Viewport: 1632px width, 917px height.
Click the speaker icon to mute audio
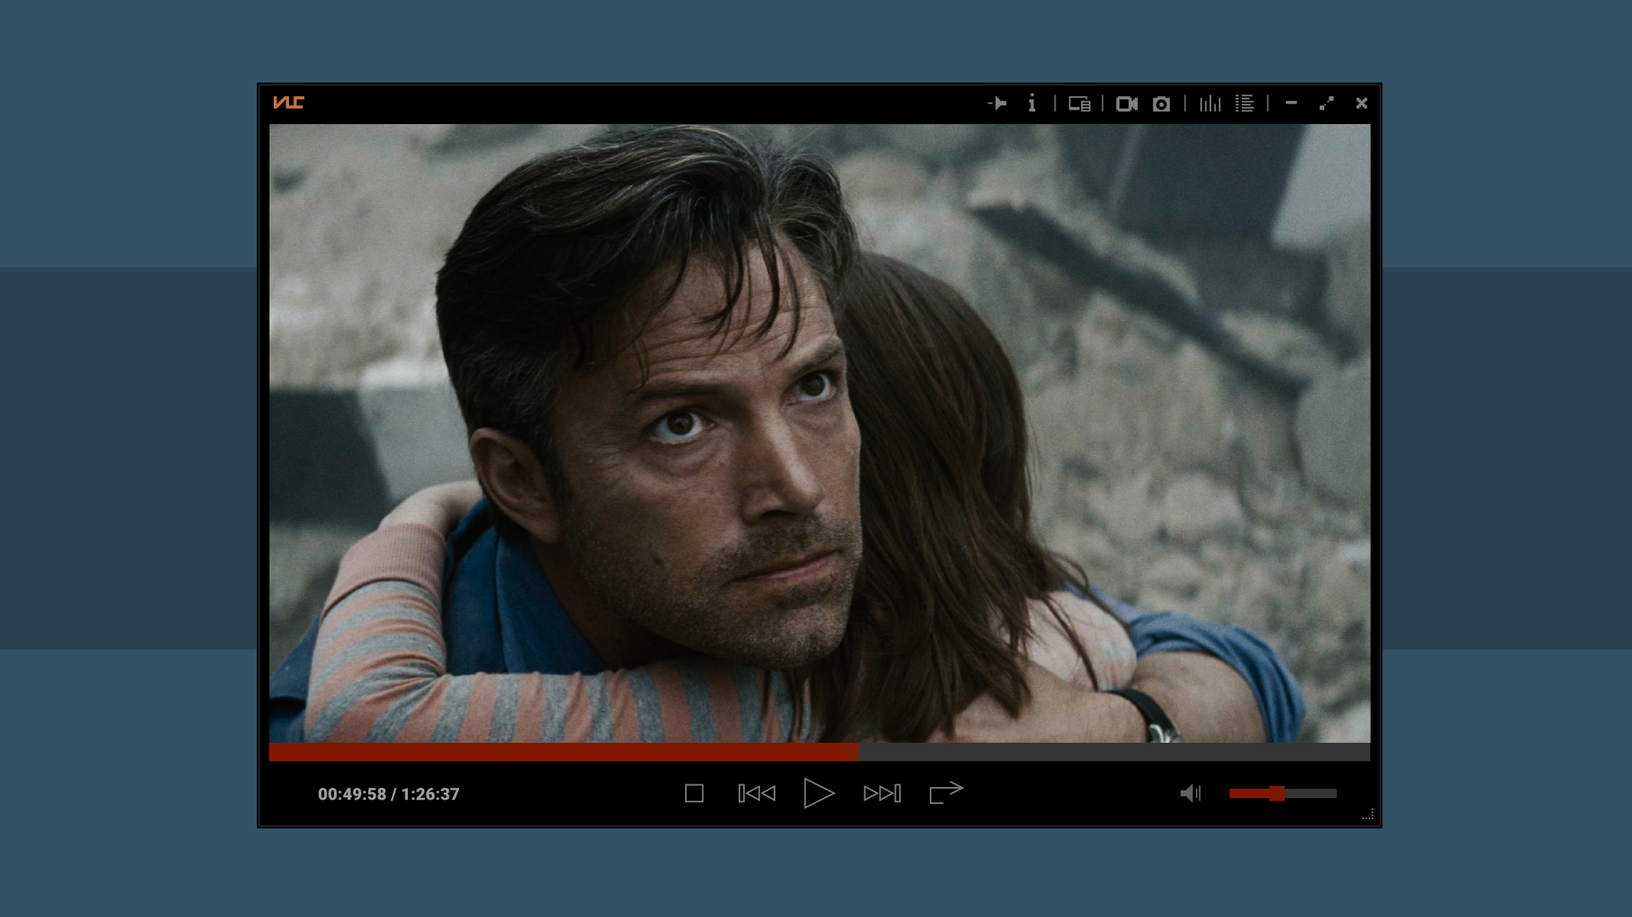pos(1192,793)
